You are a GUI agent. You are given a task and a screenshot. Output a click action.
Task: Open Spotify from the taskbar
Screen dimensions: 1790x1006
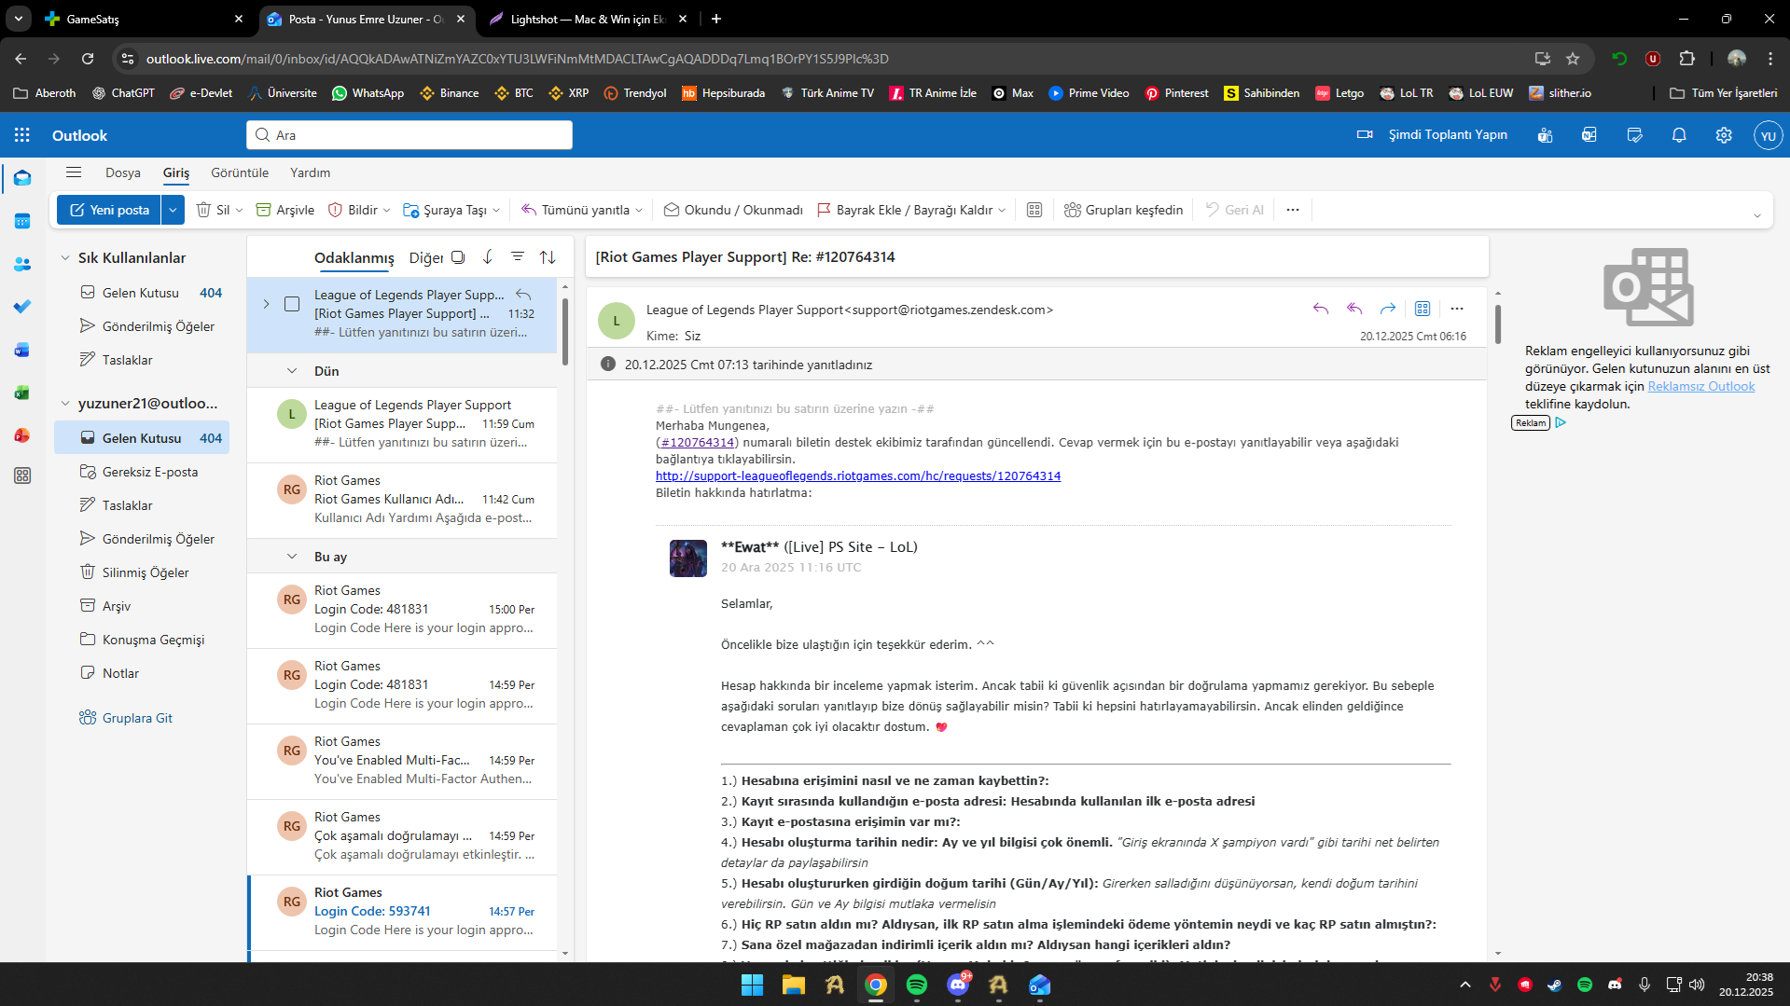[x=917, y=985]
